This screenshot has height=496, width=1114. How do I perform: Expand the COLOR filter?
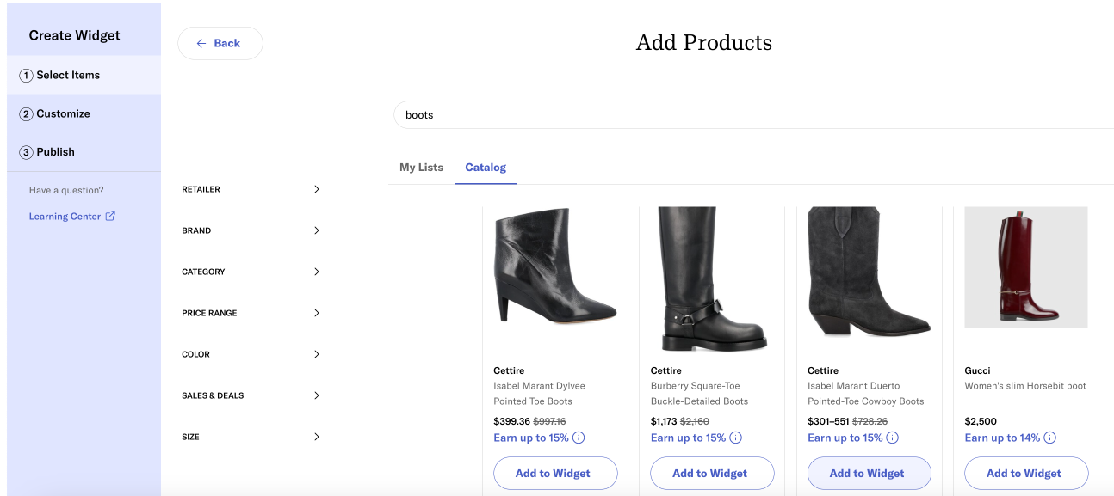coord(251,354)
